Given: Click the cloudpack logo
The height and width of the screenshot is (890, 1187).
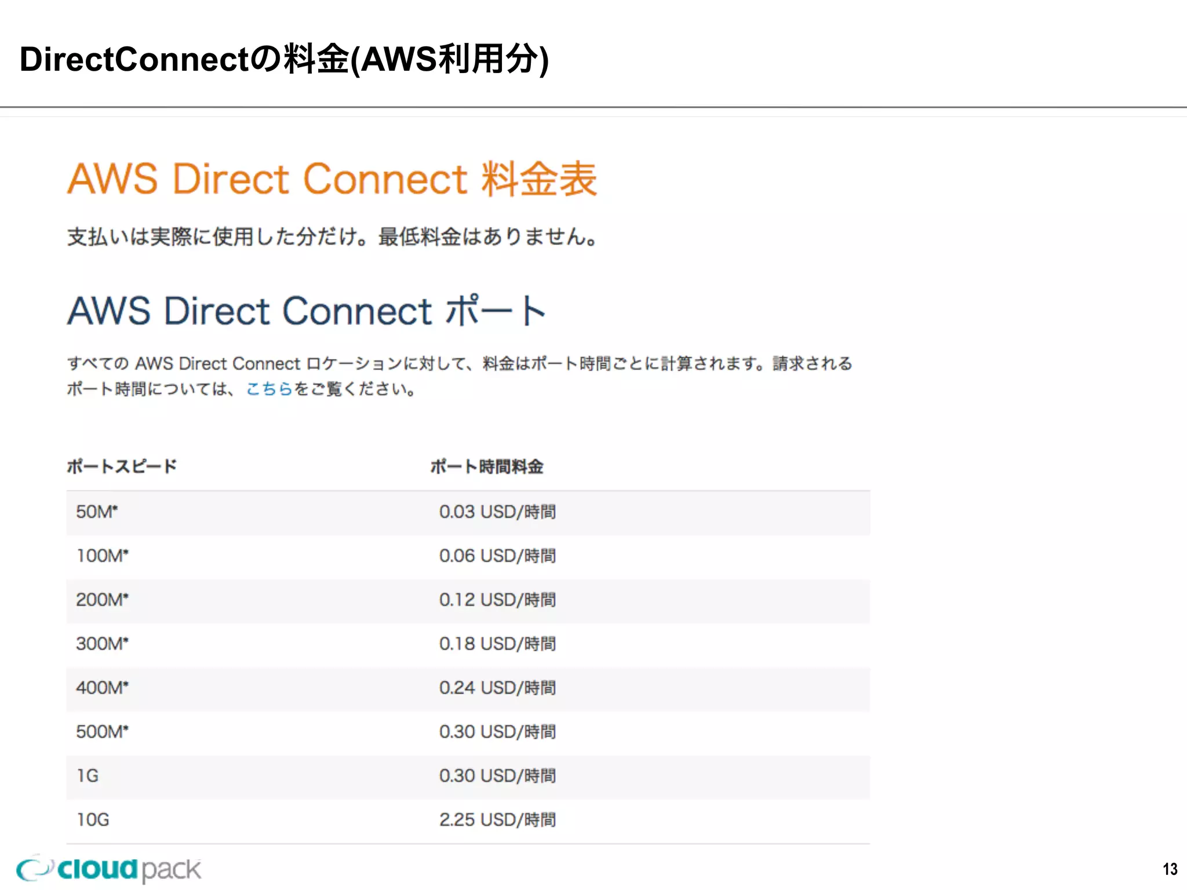Looking at the screenshot, I should pyautogui.click(x=108, y=869).
